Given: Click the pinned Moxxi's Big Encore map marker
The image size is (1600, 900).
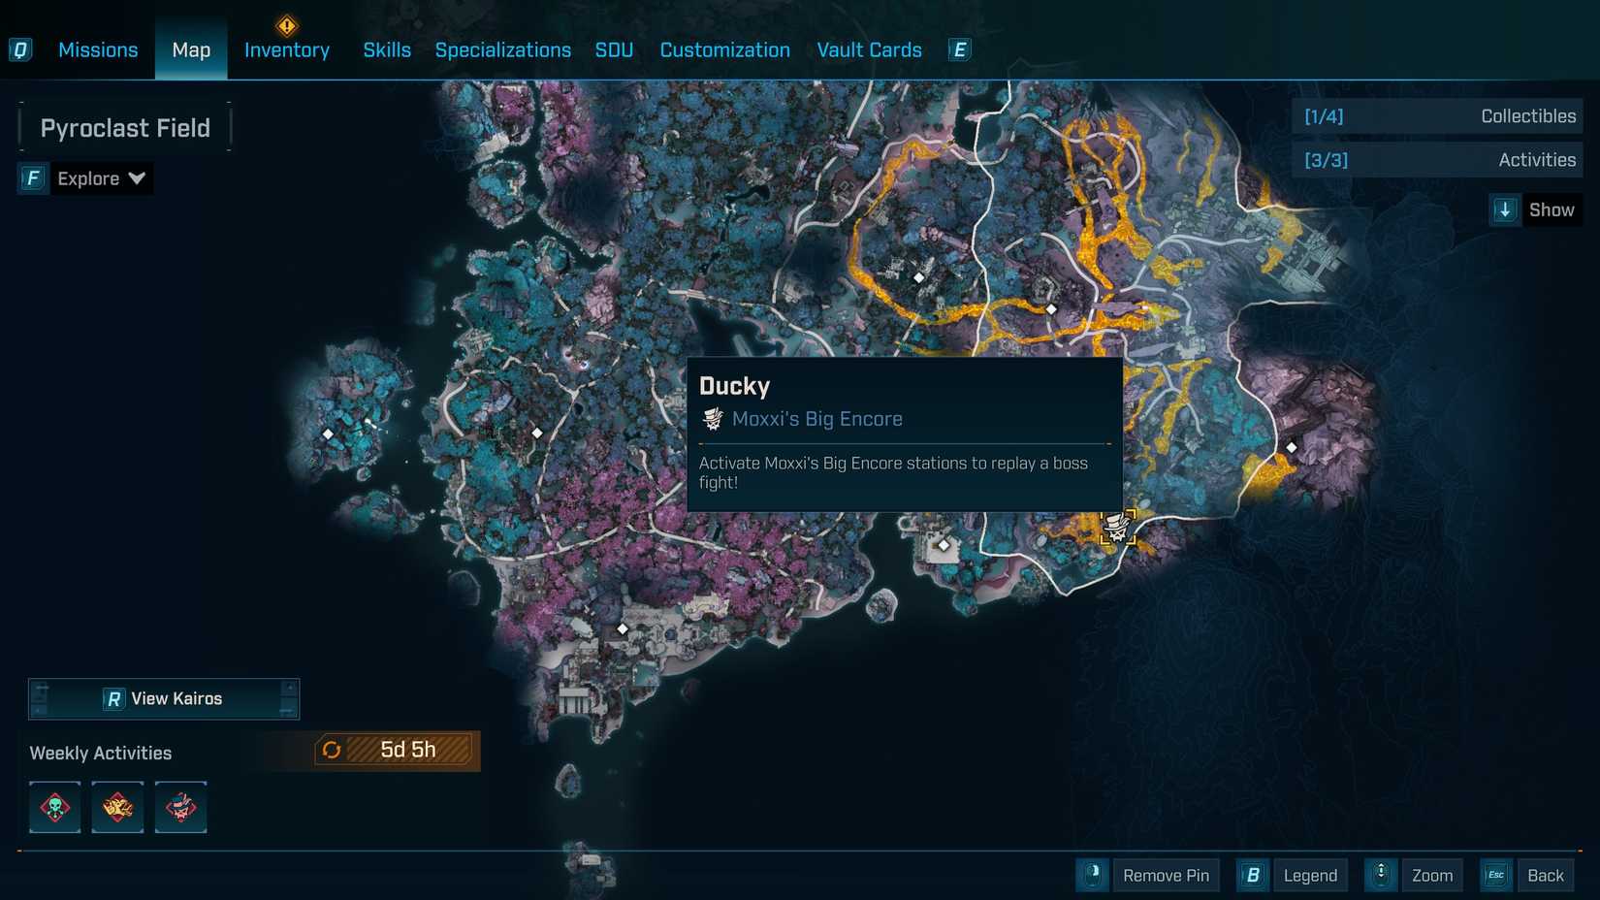Looking at the screenshot, I should coord(1118,528).
